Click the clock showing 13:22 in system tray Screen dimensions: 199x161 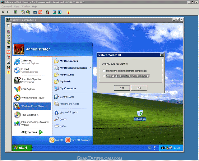(177, 148)
